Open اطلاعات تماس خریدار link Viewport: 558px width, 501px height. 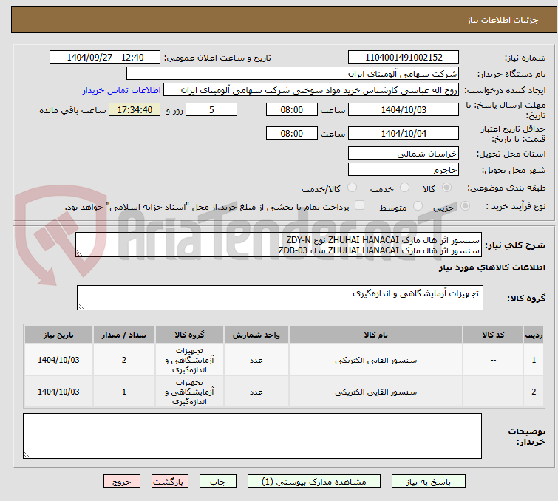(122, 90)
